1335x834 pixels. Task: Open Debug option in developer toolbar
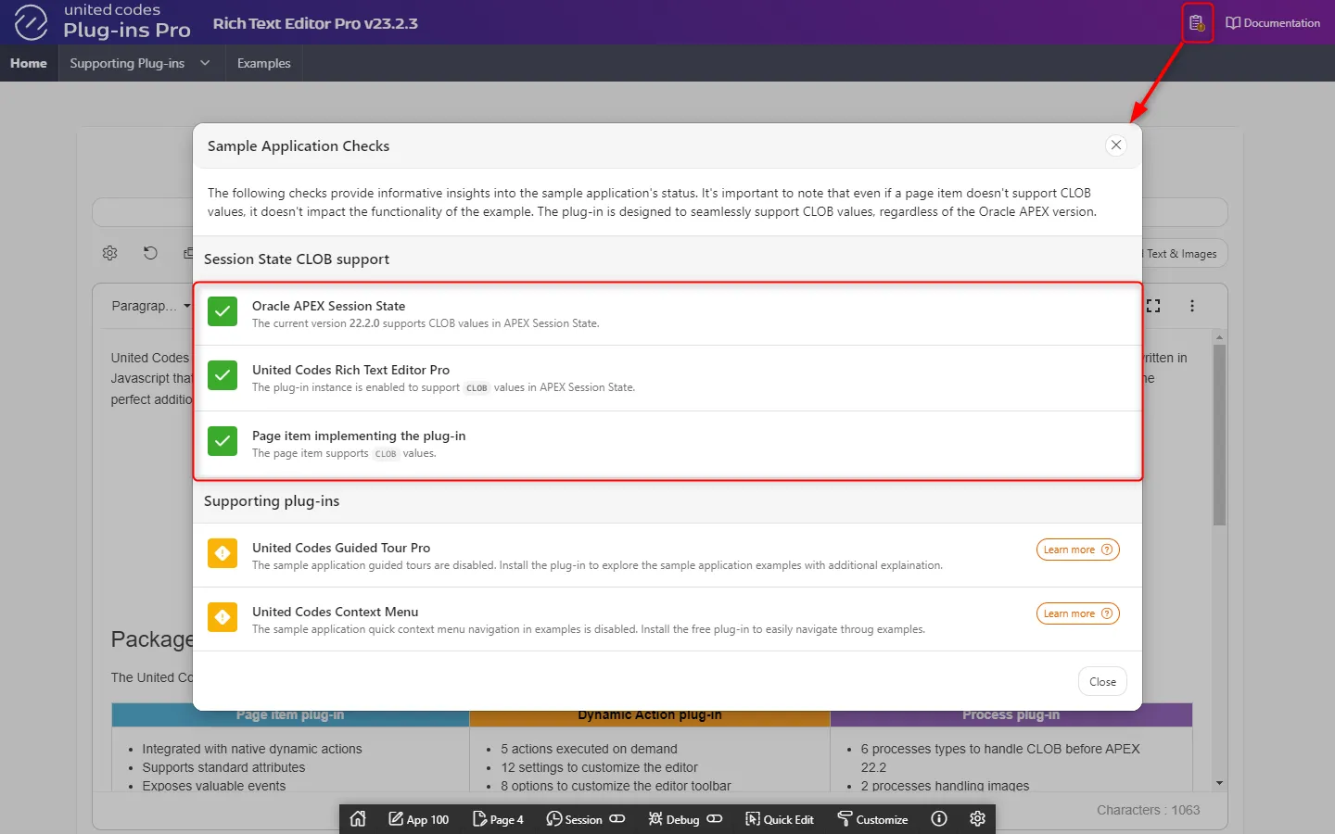(x=674, y=819)
